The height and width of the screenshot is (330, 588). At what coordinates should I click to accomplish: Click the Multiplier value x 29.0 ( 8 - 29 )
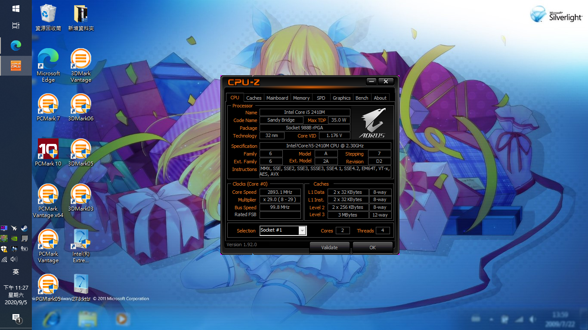point(280,200)
